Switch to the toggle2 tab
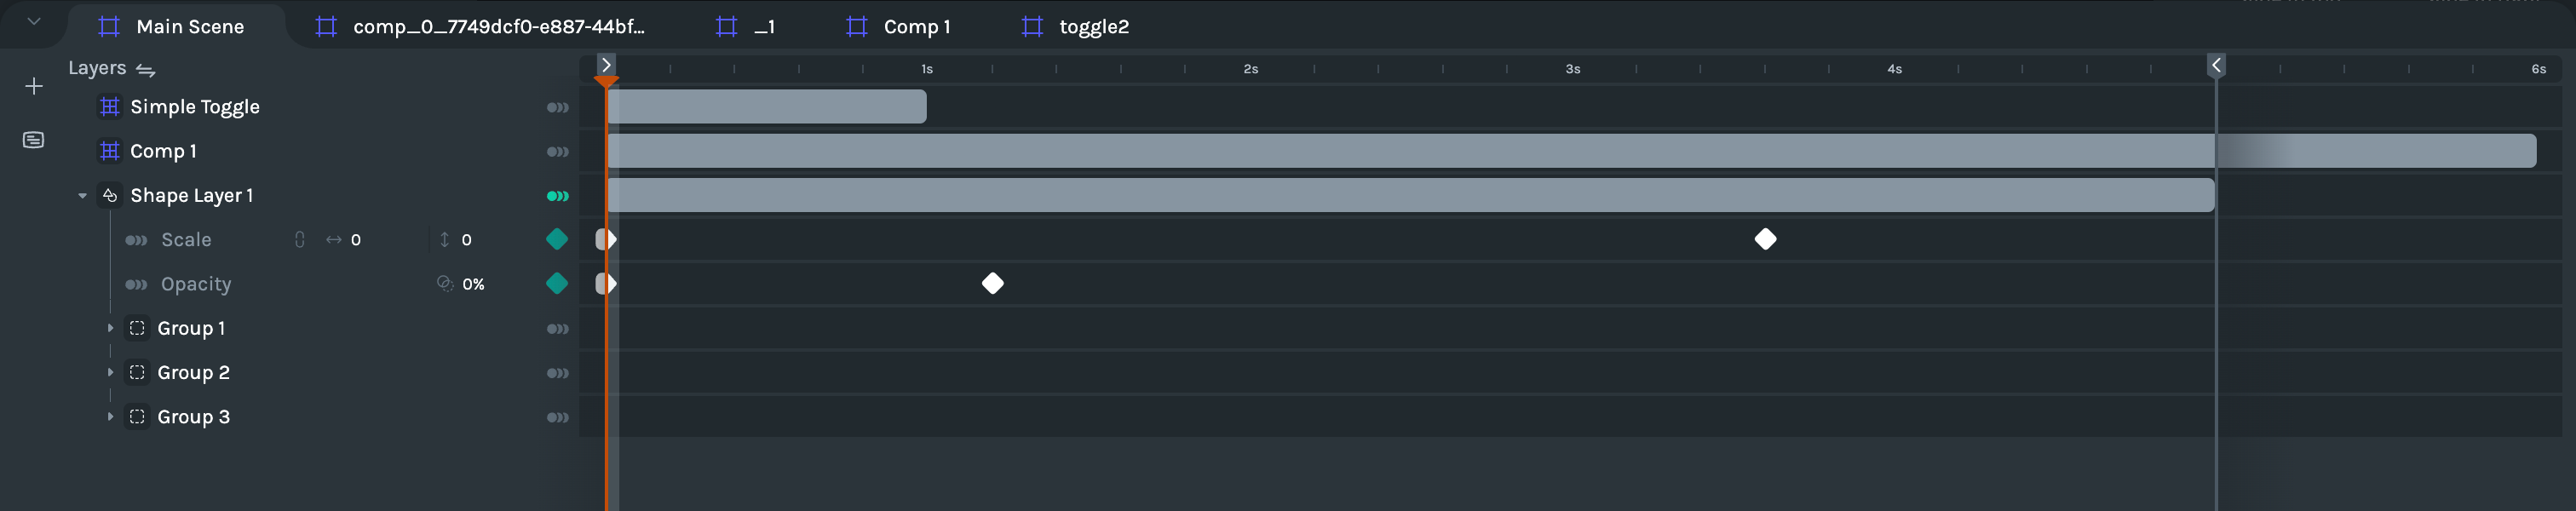This screenshot has width=2576, height=511. pyautogui.click(x=1093, y=27)
